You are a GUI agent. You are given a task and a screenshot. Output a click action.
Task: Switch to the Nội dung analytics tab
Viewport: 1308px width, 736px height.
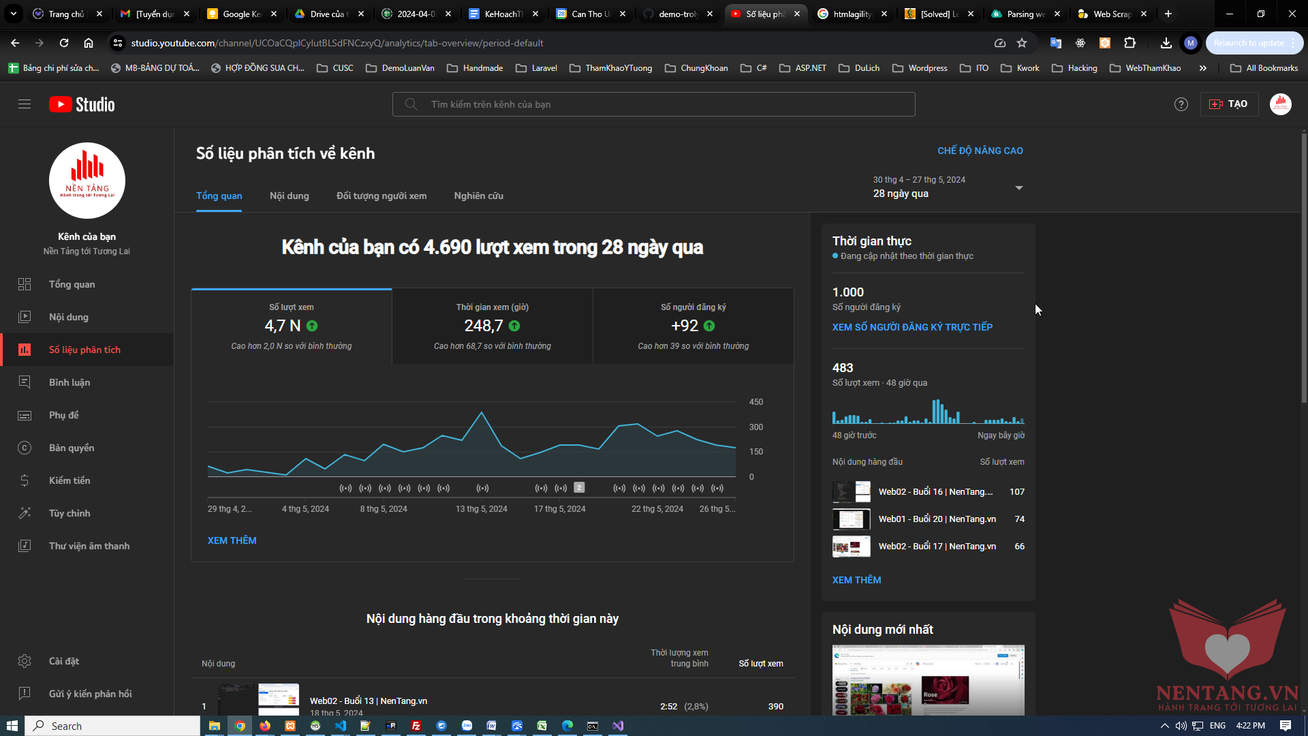click(289, 196)
